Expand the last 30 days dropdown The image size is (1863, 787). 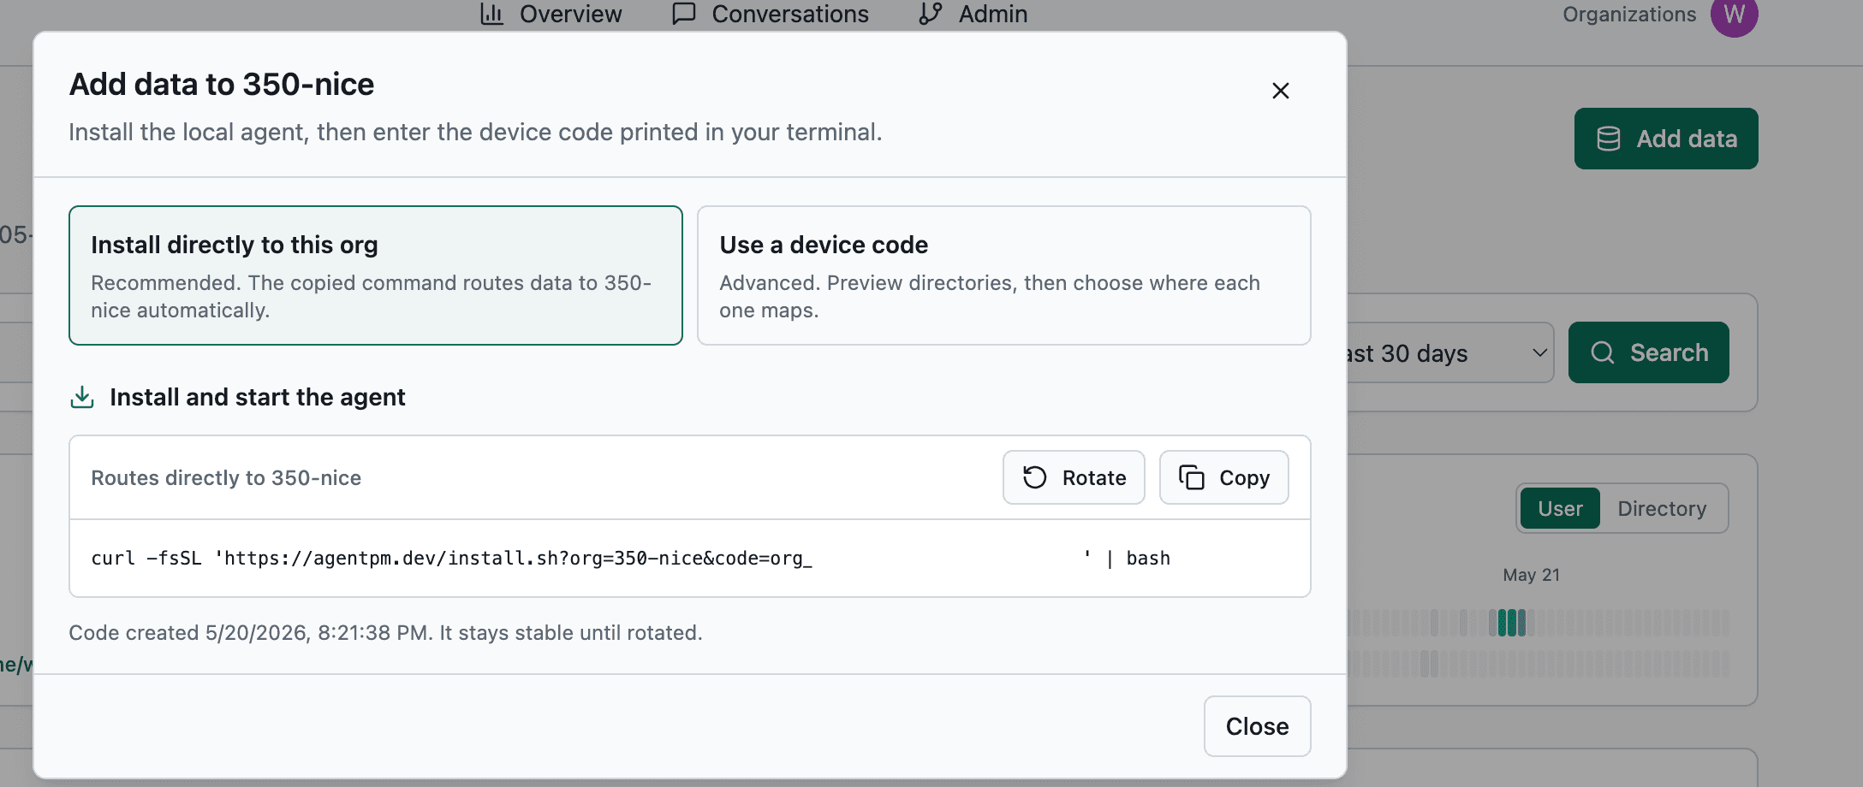click(1449, 352)
